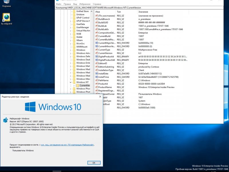Click the string icon beside BuildGUID
Viewport: 229px width, 172px height.
[96, 22]
